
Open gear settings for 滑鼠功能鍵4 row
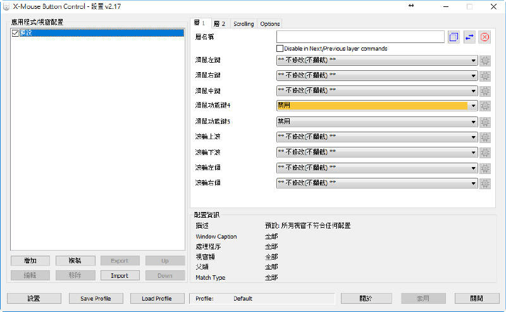pos(485,106)
